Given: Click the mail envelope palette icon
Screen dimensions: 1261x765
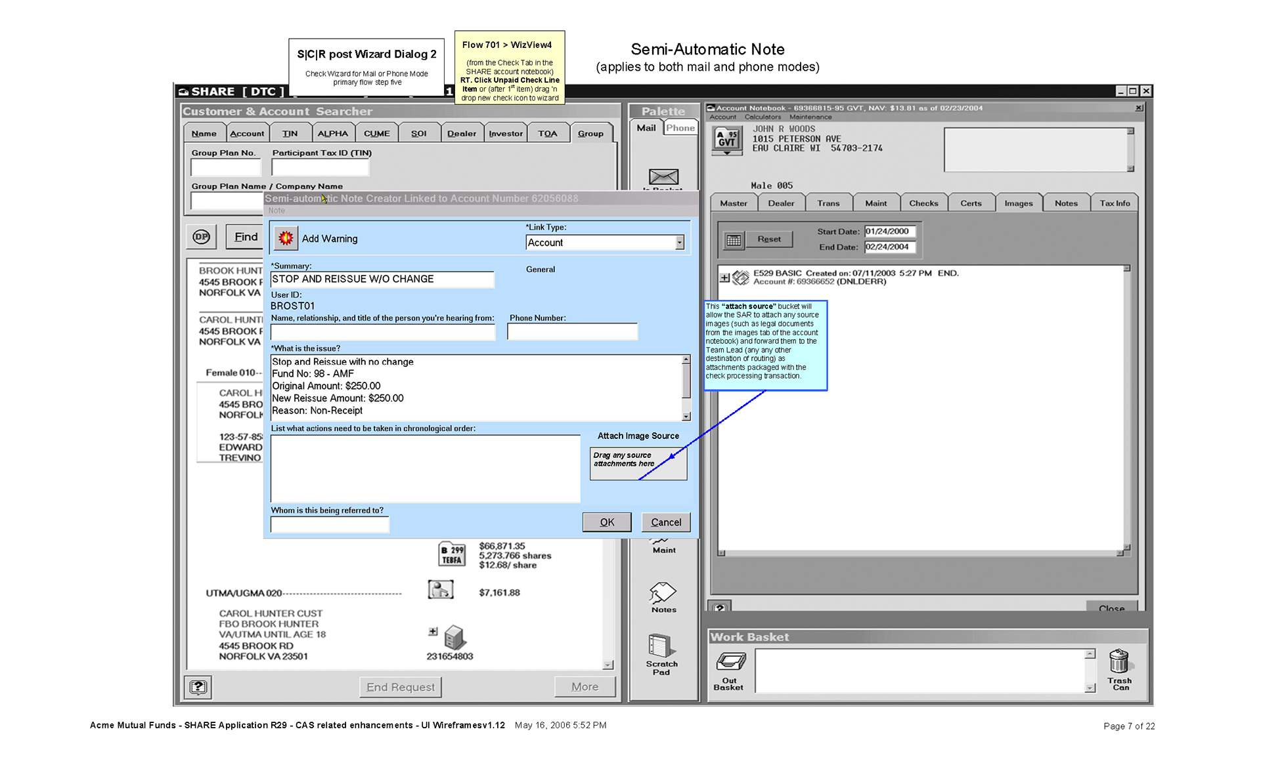Looking at the screenshot, I should (x=663, y=176).
